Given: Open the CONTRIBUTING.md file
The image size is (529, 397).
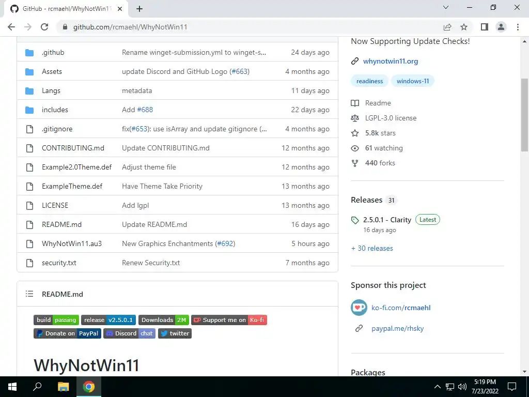Looking at the screenshot, I should (x=73, y=148).
